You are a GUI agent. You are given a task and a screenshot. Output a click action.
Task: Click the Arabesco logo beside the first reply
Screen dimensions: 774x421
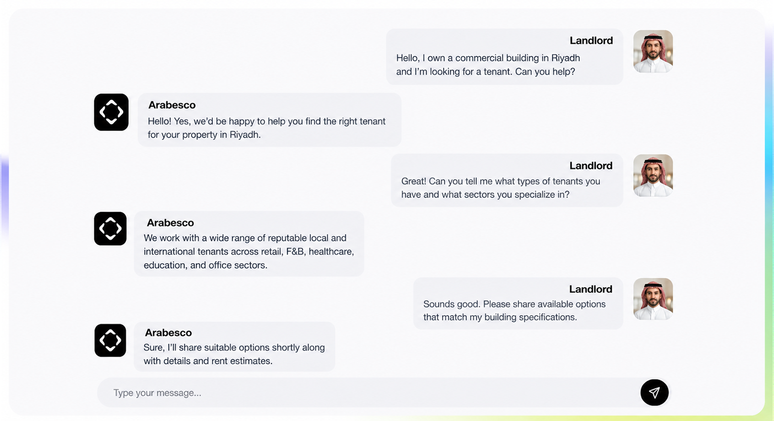(x=111, y=112)
